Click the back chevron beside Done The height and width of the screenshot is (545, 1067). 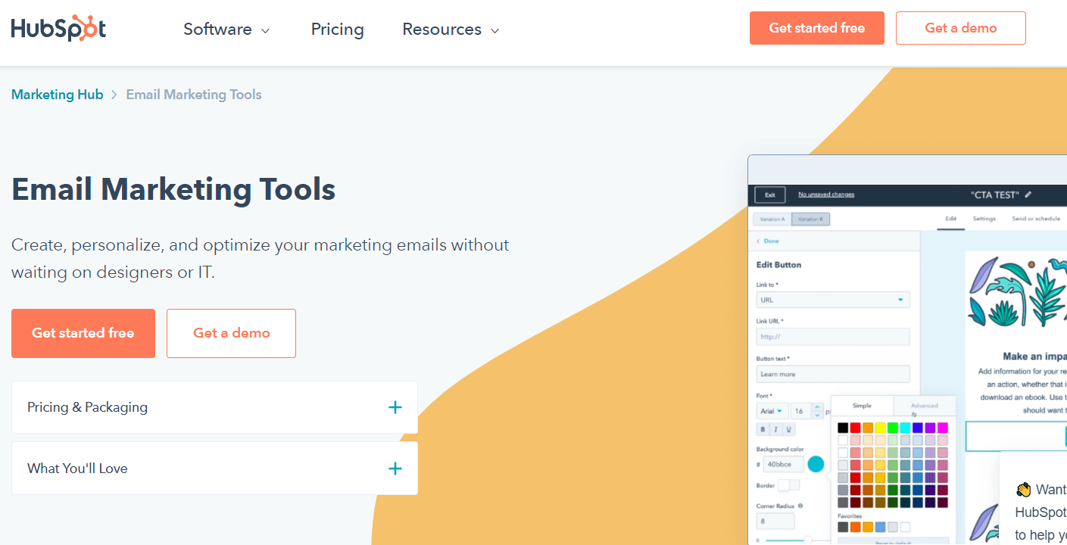tap(757, 240)
